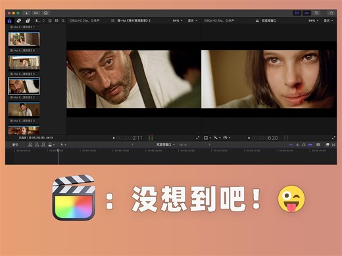The width and height of the screenshot is (342, 256).
Task: Click connect clip to primary storyline icon
Action: pos(30,144)
